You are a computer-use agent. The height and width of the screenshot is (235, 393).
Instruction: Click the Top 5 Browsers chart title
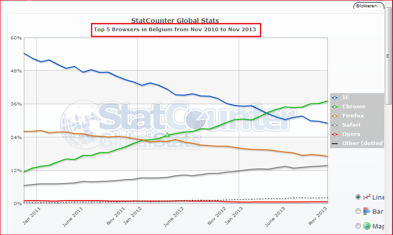pos(176,30)
